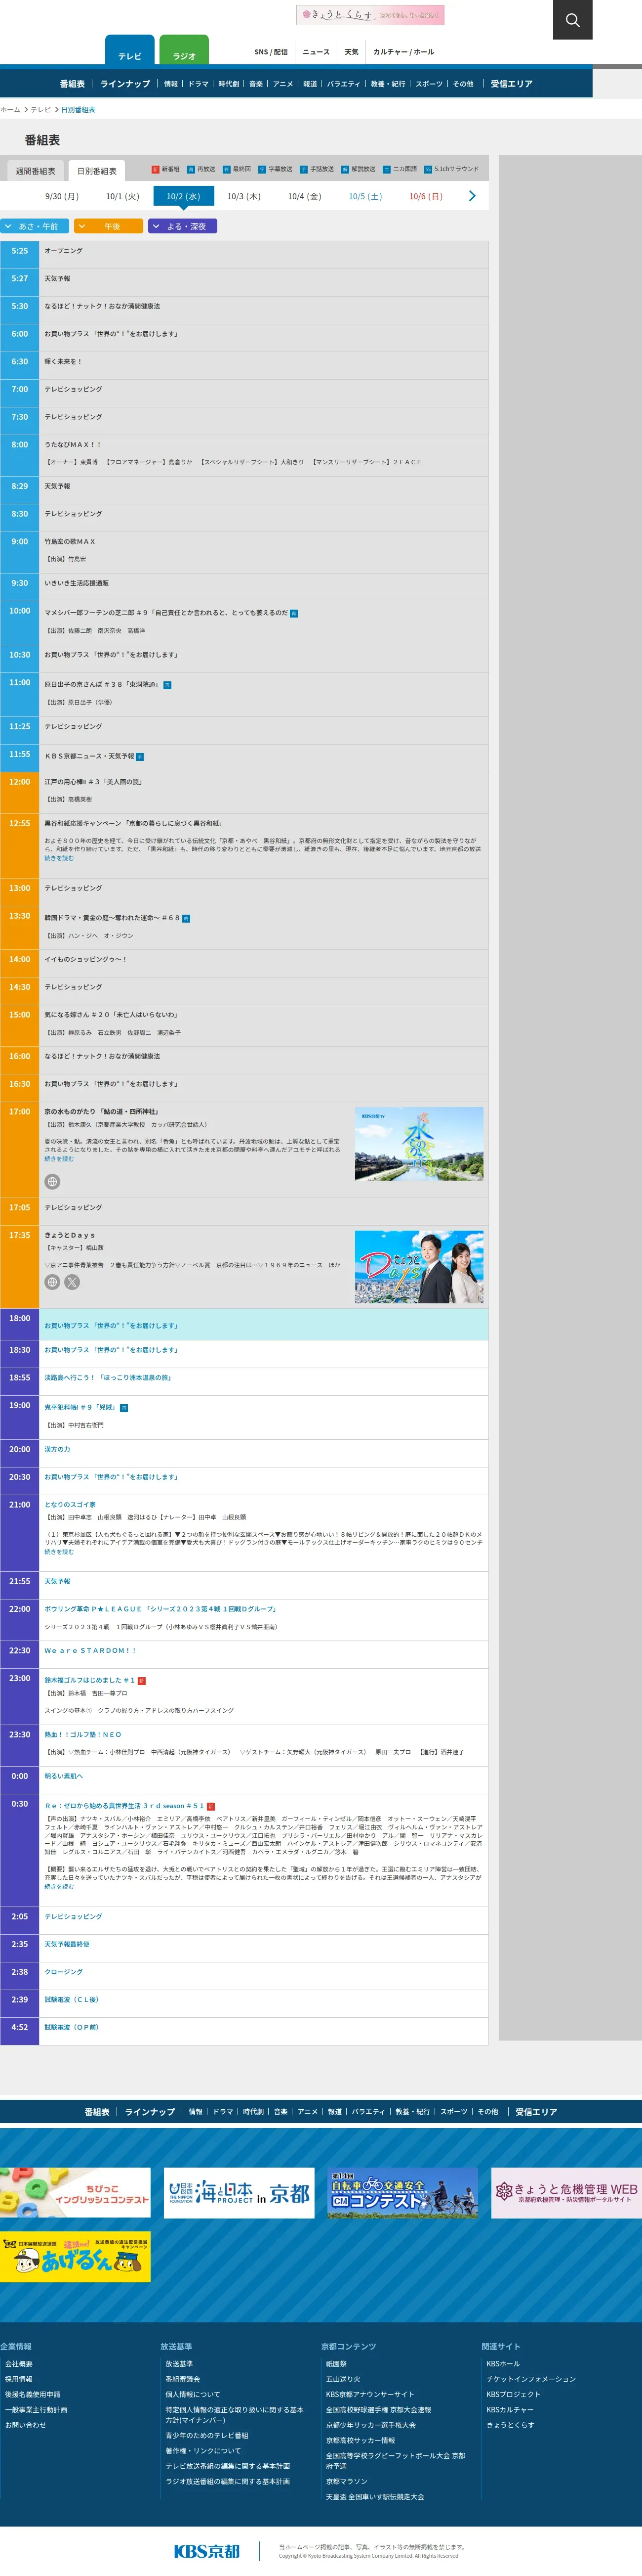Open 京都マラソン footer link

click(347, 2481)
